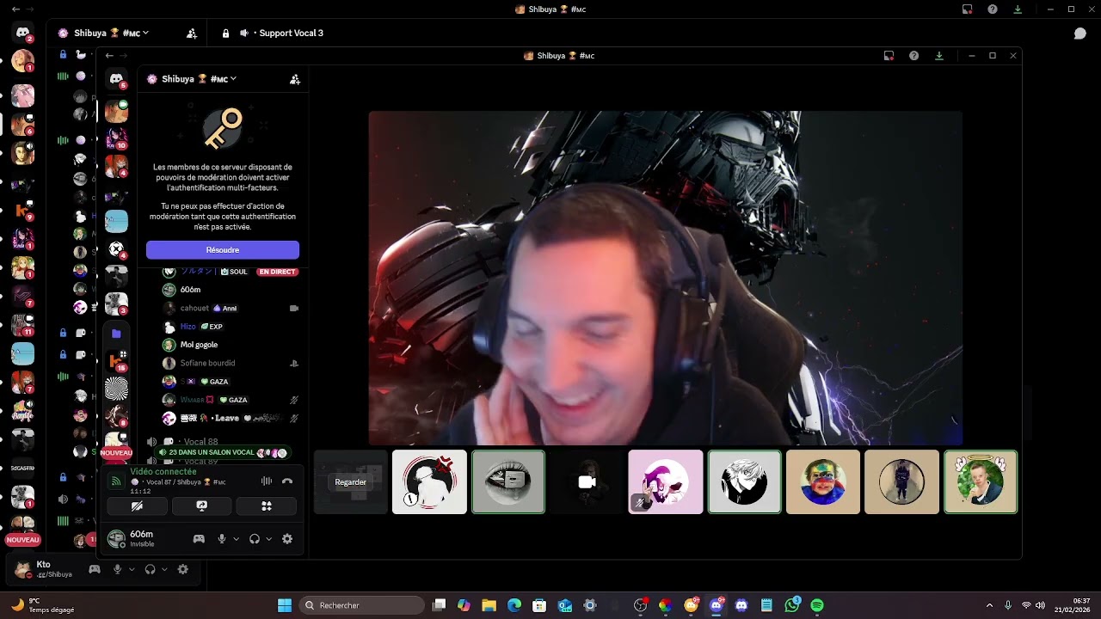
Task: Expand headphone options arrow for Kto
Action: tap(164, 569)
